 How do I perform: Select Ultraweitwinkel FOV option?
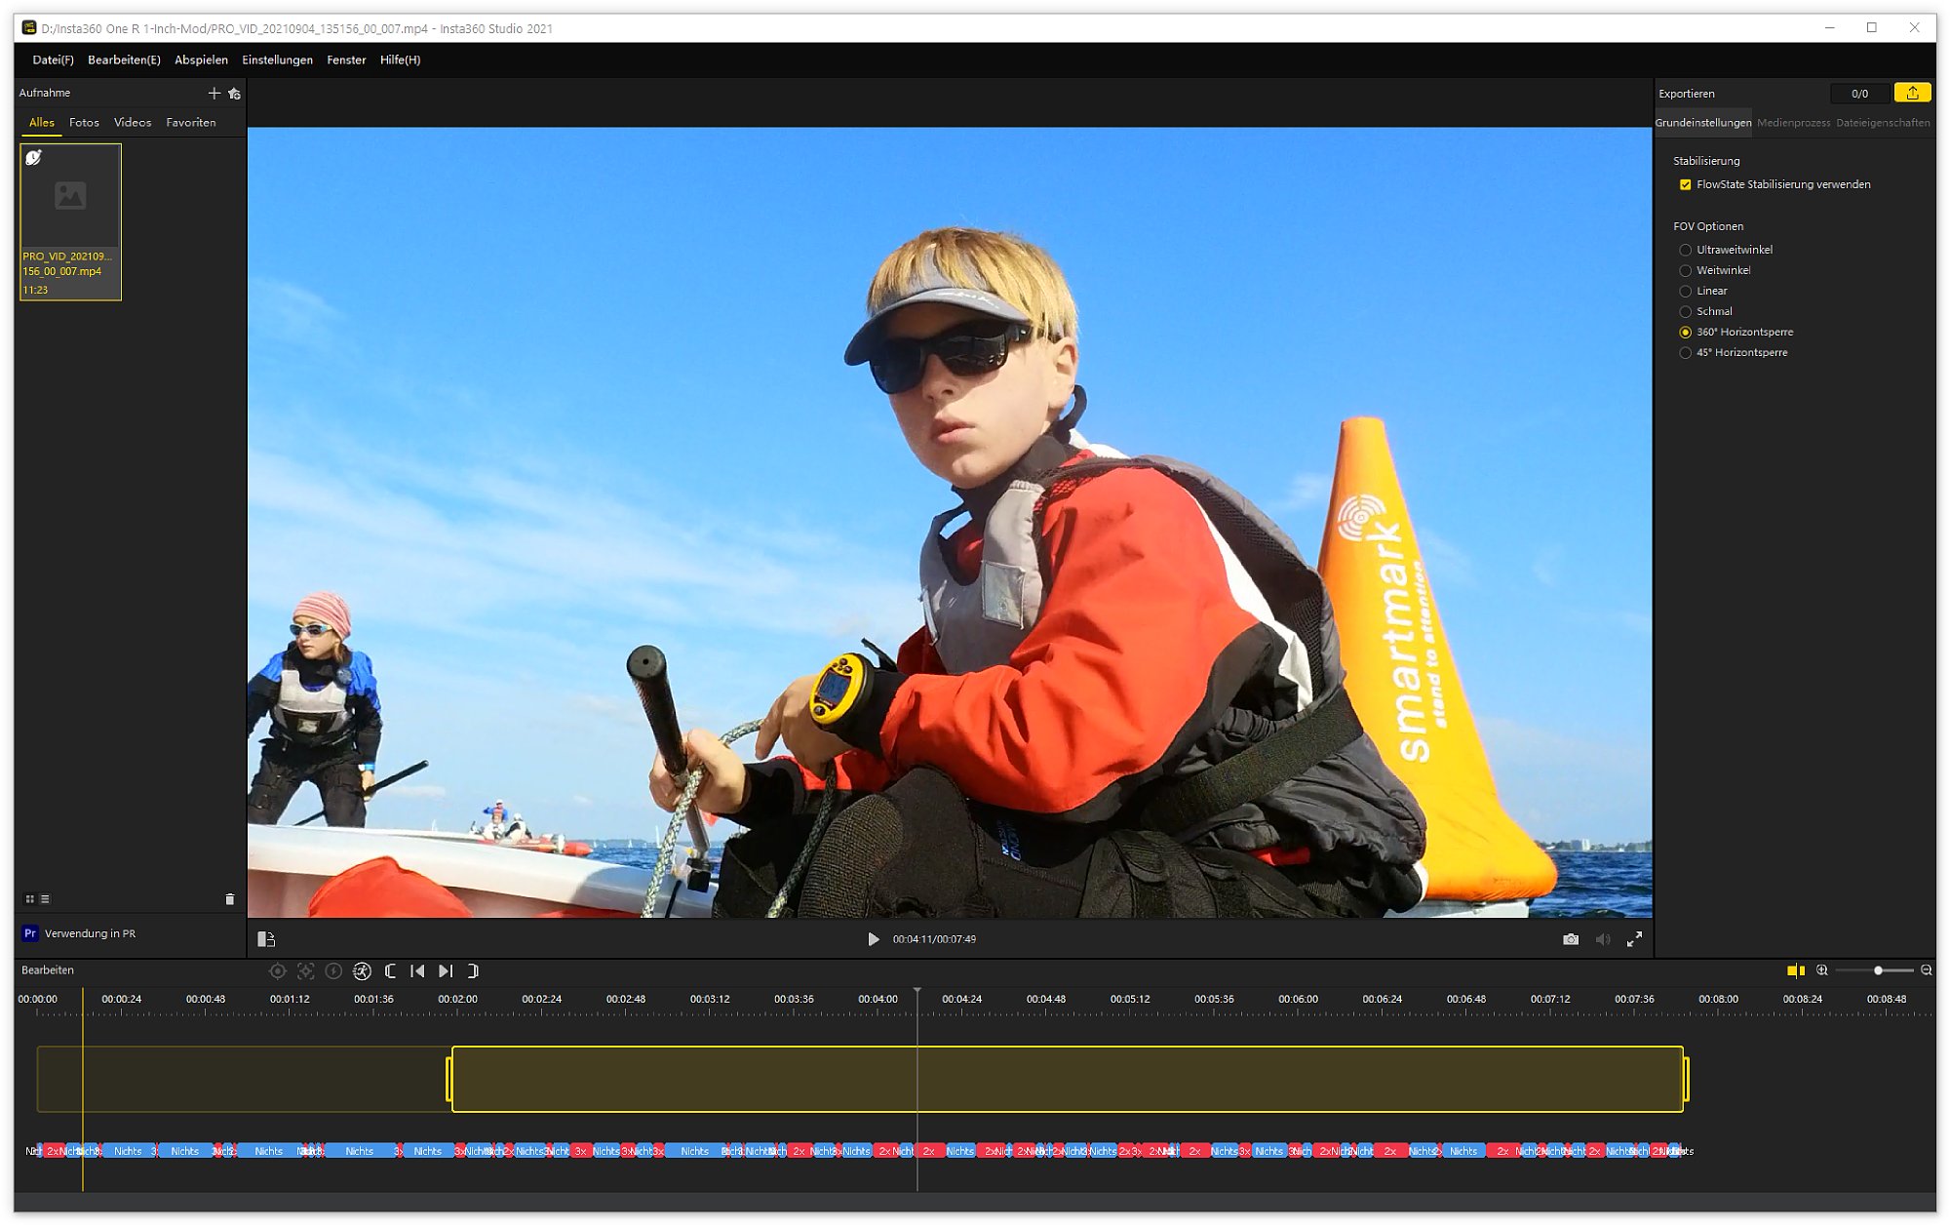(1685, 251)
